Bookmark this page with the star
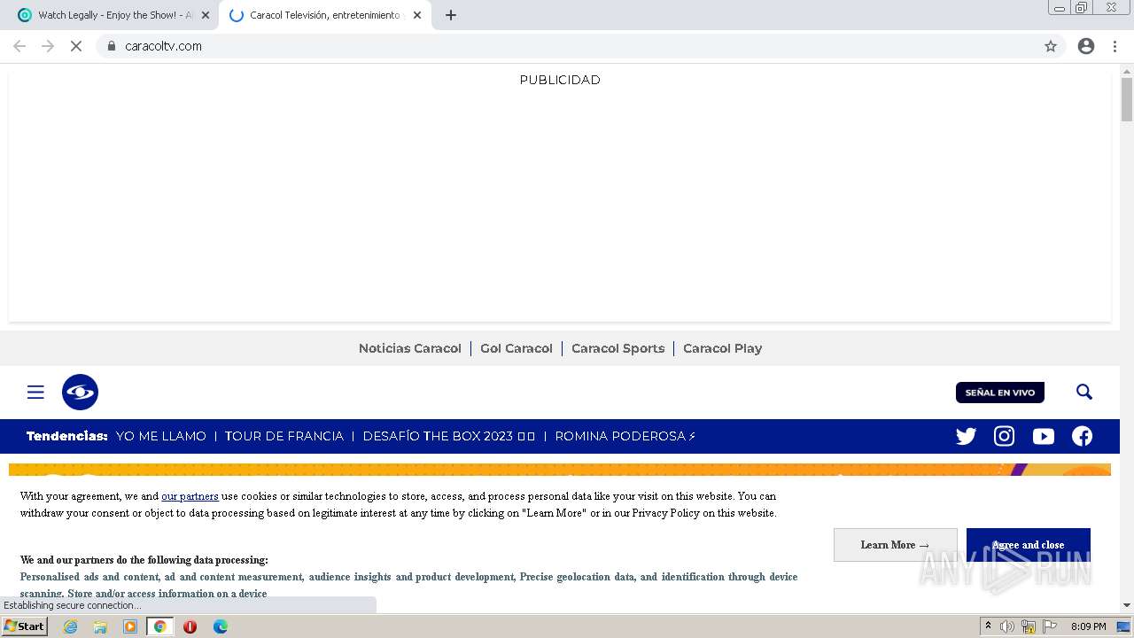Screen dimensions: 1134x638 pyautogui.click(x=1051, y=46)
